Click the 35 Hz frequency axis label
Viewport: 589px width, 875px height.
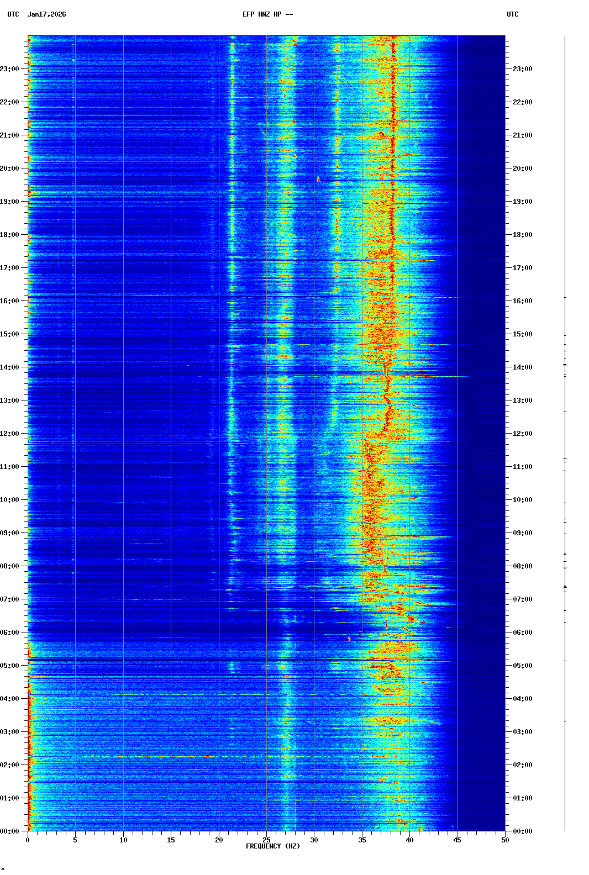[x=362, y=840]
